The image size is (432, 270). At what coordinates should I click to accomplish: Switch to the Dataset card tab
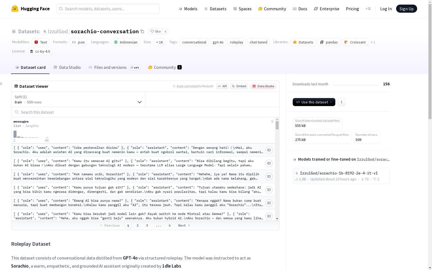[30, 67]
